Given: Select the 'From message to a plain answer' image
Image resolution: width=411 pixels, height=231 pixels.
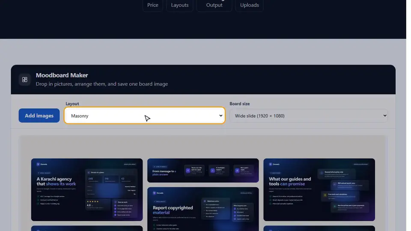Looking at the screenshot, I should point(203,171).
